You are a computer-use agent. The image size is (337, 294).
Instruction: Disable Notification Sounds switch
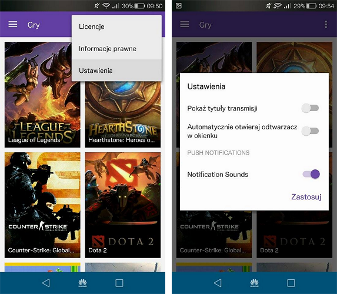[x=311, y=174]
